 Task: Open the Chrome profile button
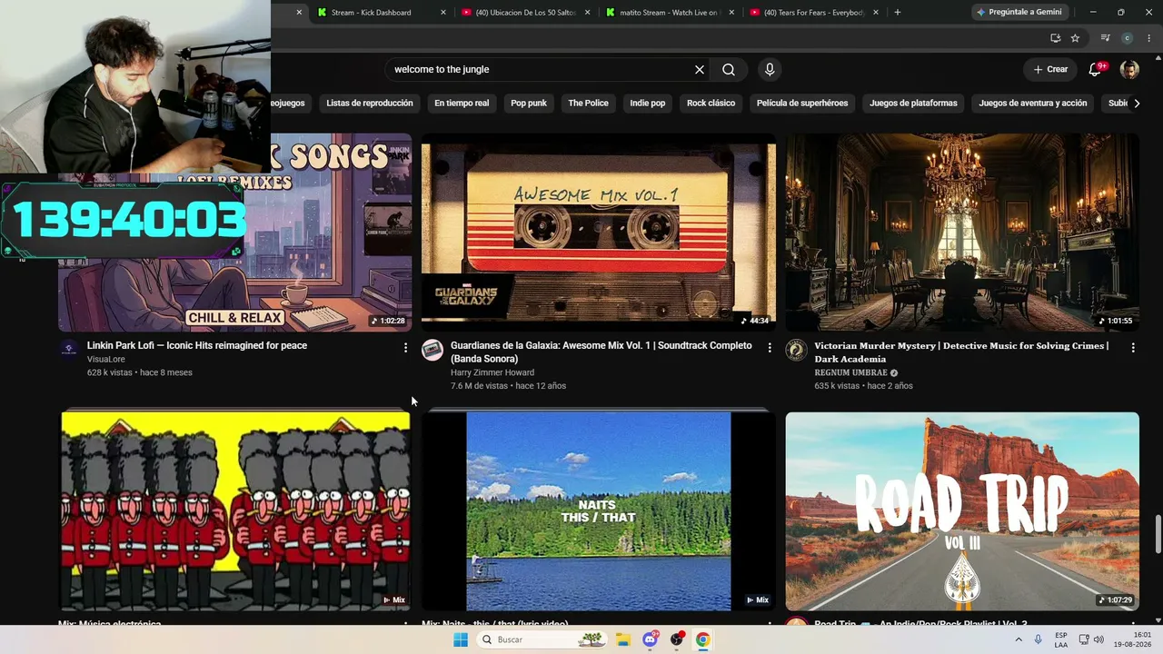[1127, 38]
